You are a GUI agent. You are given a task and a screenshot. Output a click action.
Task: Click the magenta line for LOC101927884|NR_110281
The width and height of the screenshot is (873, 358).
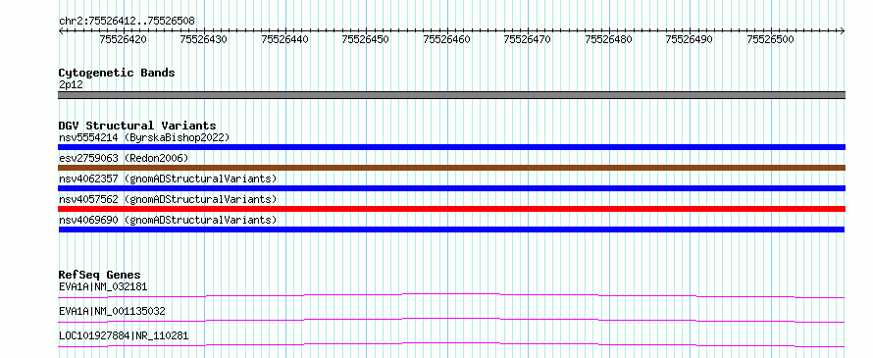coord(451,344)
